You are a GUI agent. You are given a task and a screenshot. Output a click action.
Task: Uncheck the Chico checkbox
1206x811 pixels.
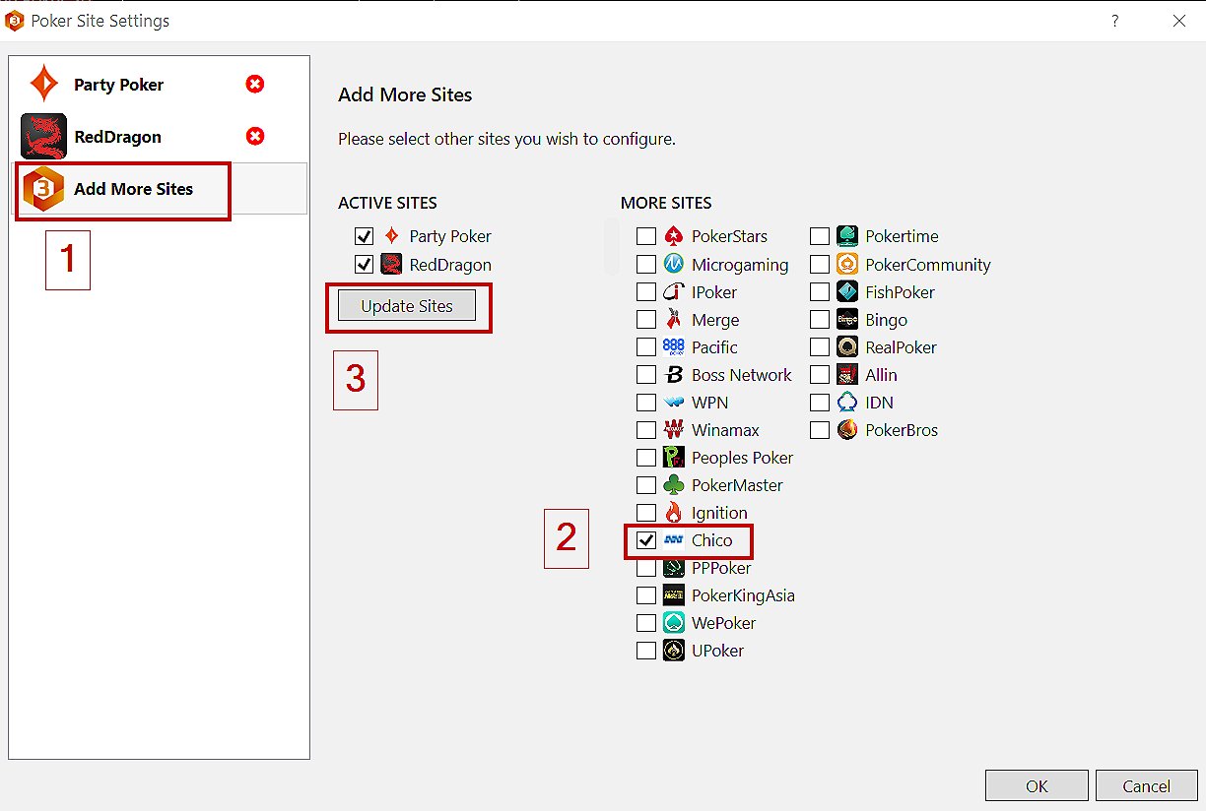click(x=646, y=539)
